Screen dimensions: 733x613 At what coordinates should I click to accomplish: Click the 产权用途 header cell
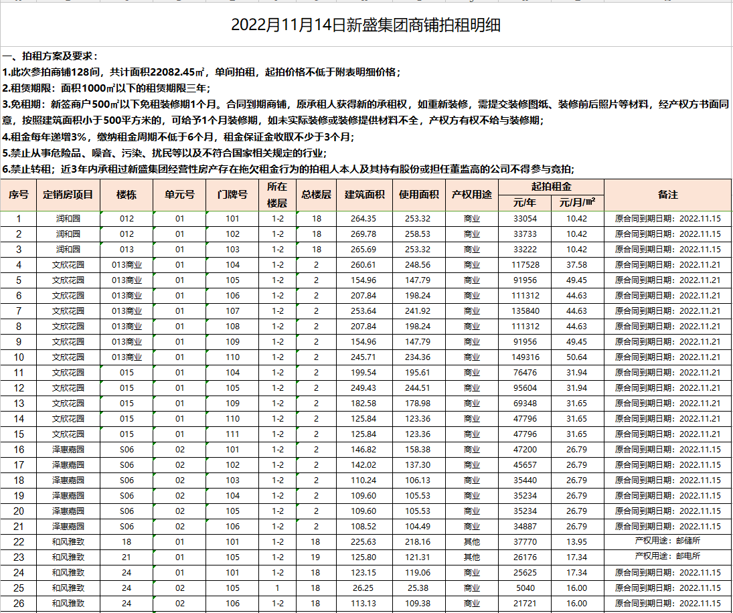(x=471, y=195)
